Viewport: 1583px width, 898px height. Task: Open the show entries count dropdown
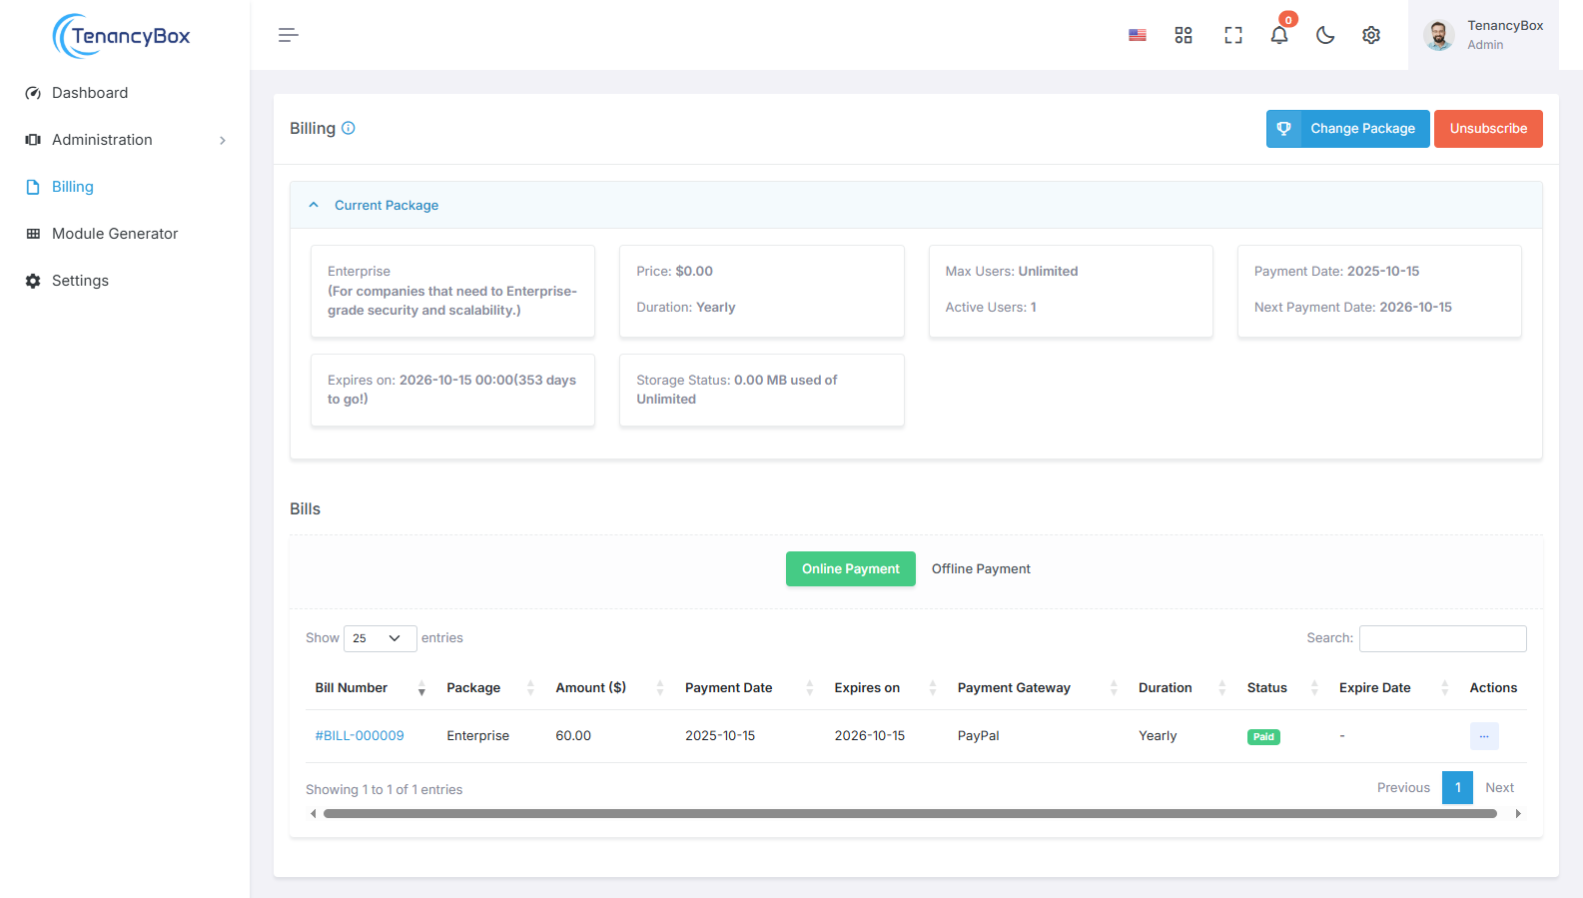[380, 638]
